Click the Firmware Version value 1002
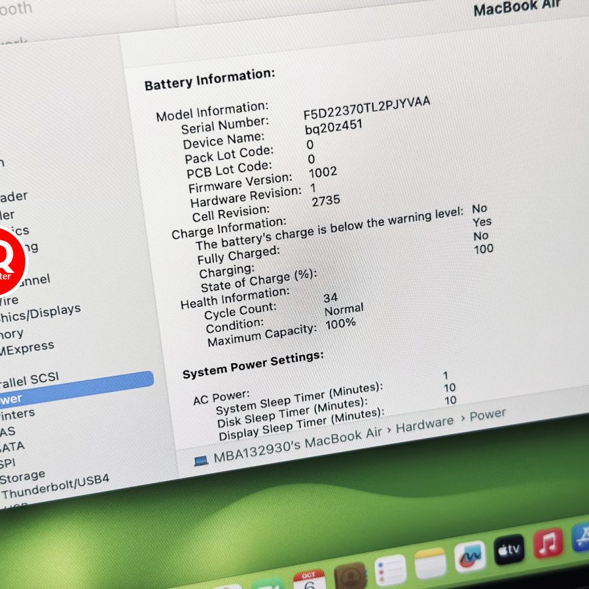 click(x=323, y=173)
